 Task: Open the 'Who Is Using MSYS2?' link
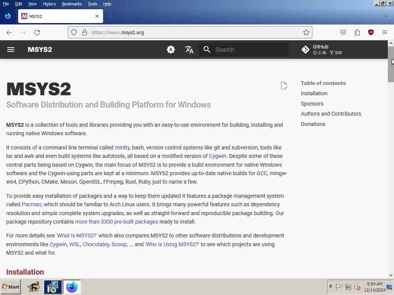click(172, 244)
